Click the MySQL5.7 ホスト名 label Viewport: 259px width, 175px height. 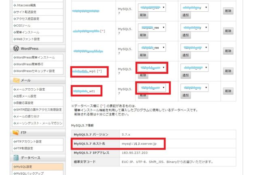click(89, 144)
